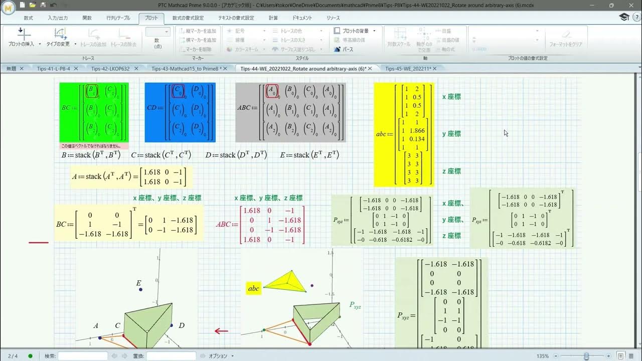Image resolution: width=642 pixels, height=361 pixels.
Task: Close the Tips-41-L-P8-4 tab
Action: click(x=77, y=69)
